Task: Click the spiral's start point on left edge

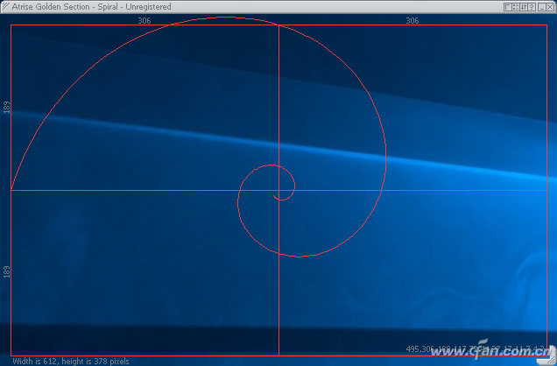Action: pyautogui.click(x=11, y=188)
